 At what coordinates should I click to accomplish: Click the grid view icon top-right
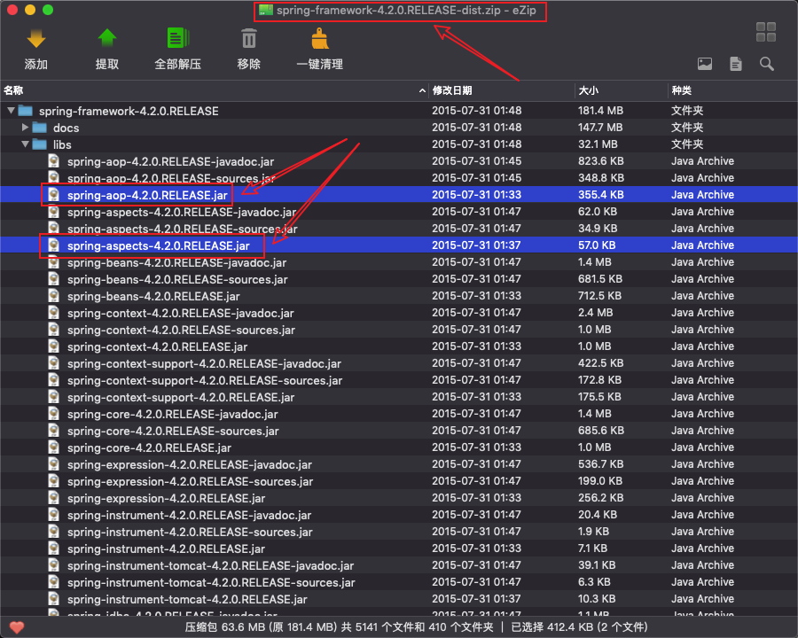[x=766, y=32]
